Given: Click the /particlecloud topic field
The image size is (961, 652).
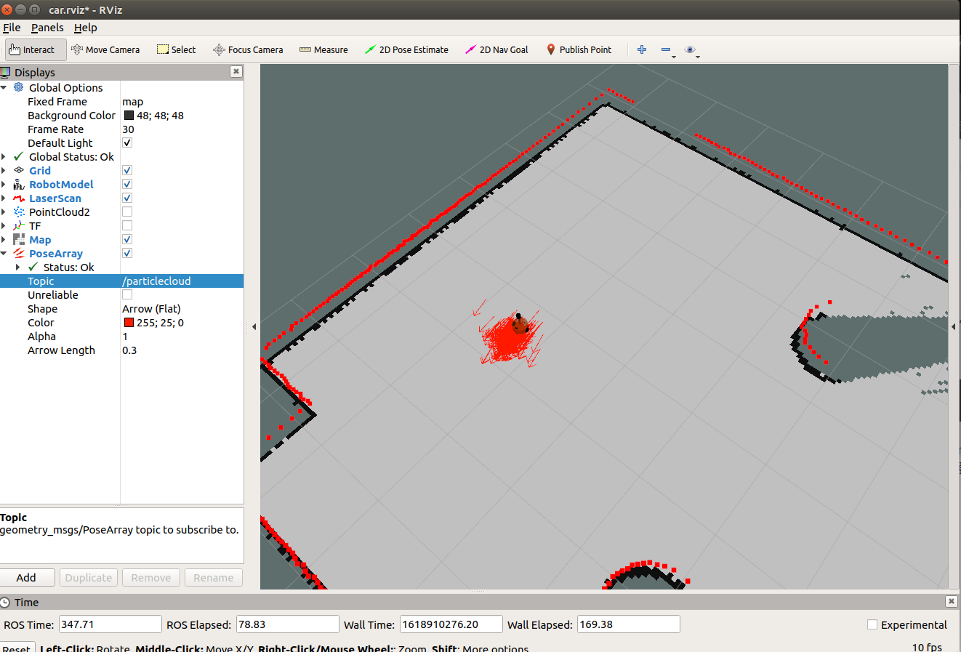Looking at the screenshot, I should coord(156,281).
